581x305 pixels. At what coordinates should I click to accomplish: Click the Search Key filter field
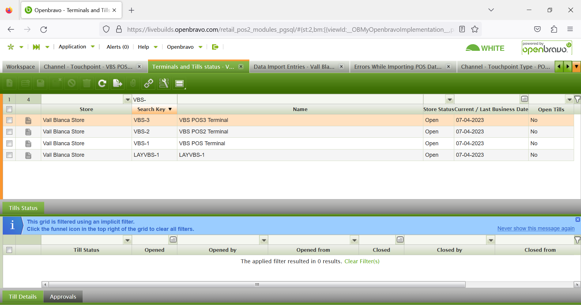click(154, 100)
